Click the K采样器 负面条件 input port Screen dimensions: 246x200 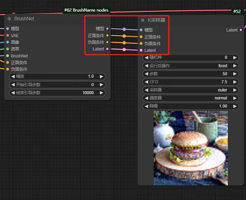141,43
